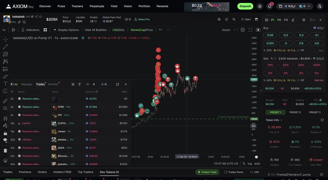The image size is (328, 180).
Task: Expand the Display Options dropdown
Action: coord(66,30)
